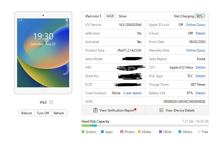The width and height of the screenshot is (223, 141).
Task: Click the verification report clipboard icon
Action: tap(95, 110)
